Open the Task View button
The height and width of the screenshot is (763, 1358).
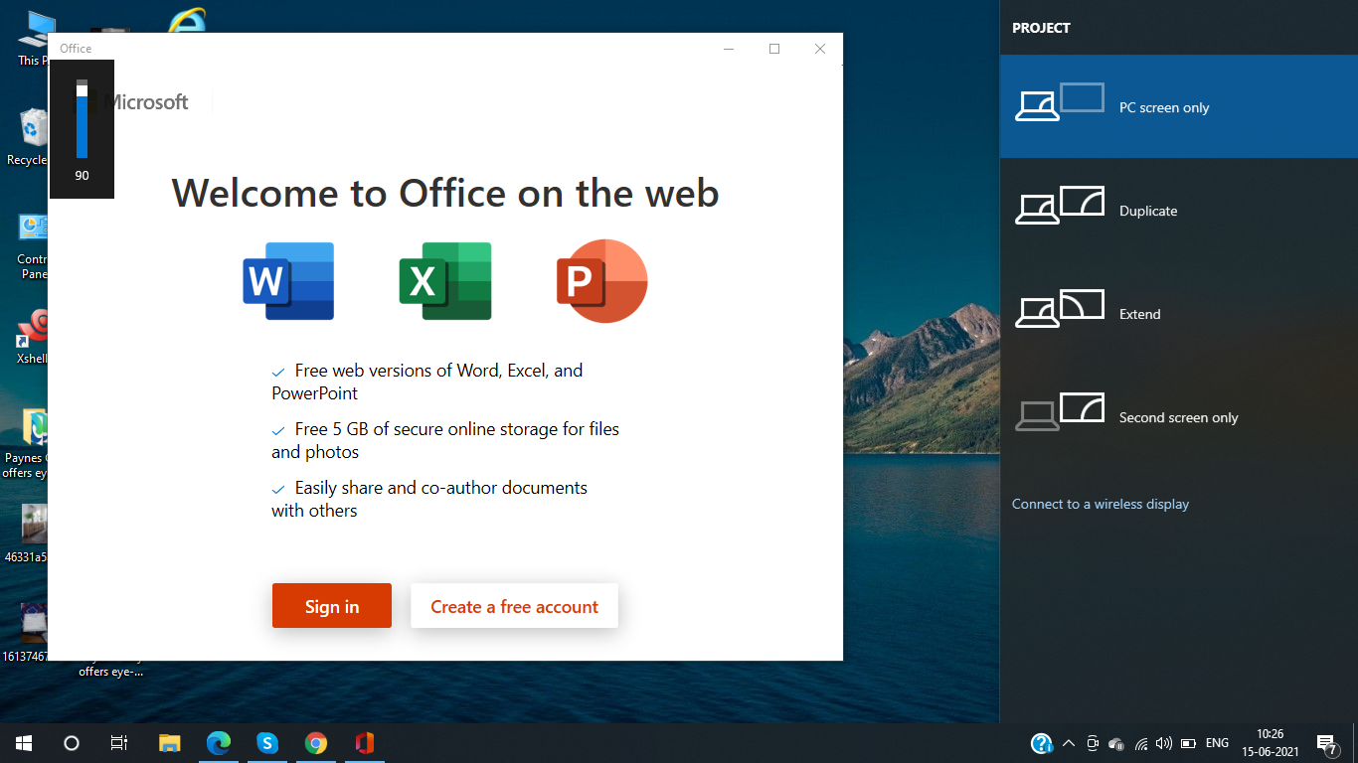(x=118, y=742)
